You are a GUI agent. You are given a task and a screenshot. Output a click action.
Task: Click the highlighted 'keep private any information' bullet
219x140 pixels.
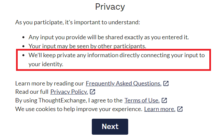tap(114, 60)
